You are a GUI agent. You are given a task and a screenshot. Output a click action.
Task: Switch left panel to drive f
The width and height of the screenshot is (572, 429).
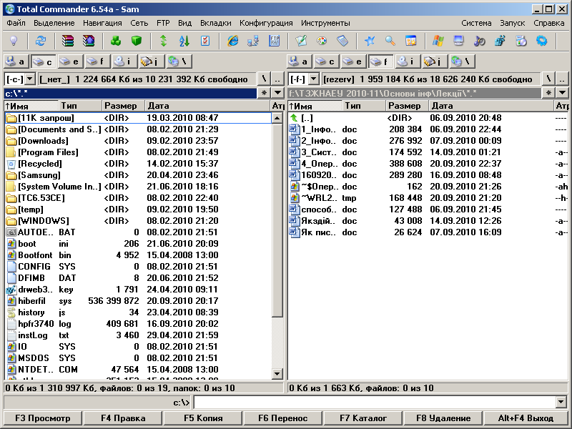click(x=97, y=61)
